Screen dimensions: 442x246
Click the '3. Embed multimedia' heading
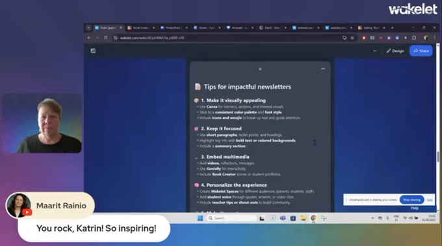click(x=225, y=157)
